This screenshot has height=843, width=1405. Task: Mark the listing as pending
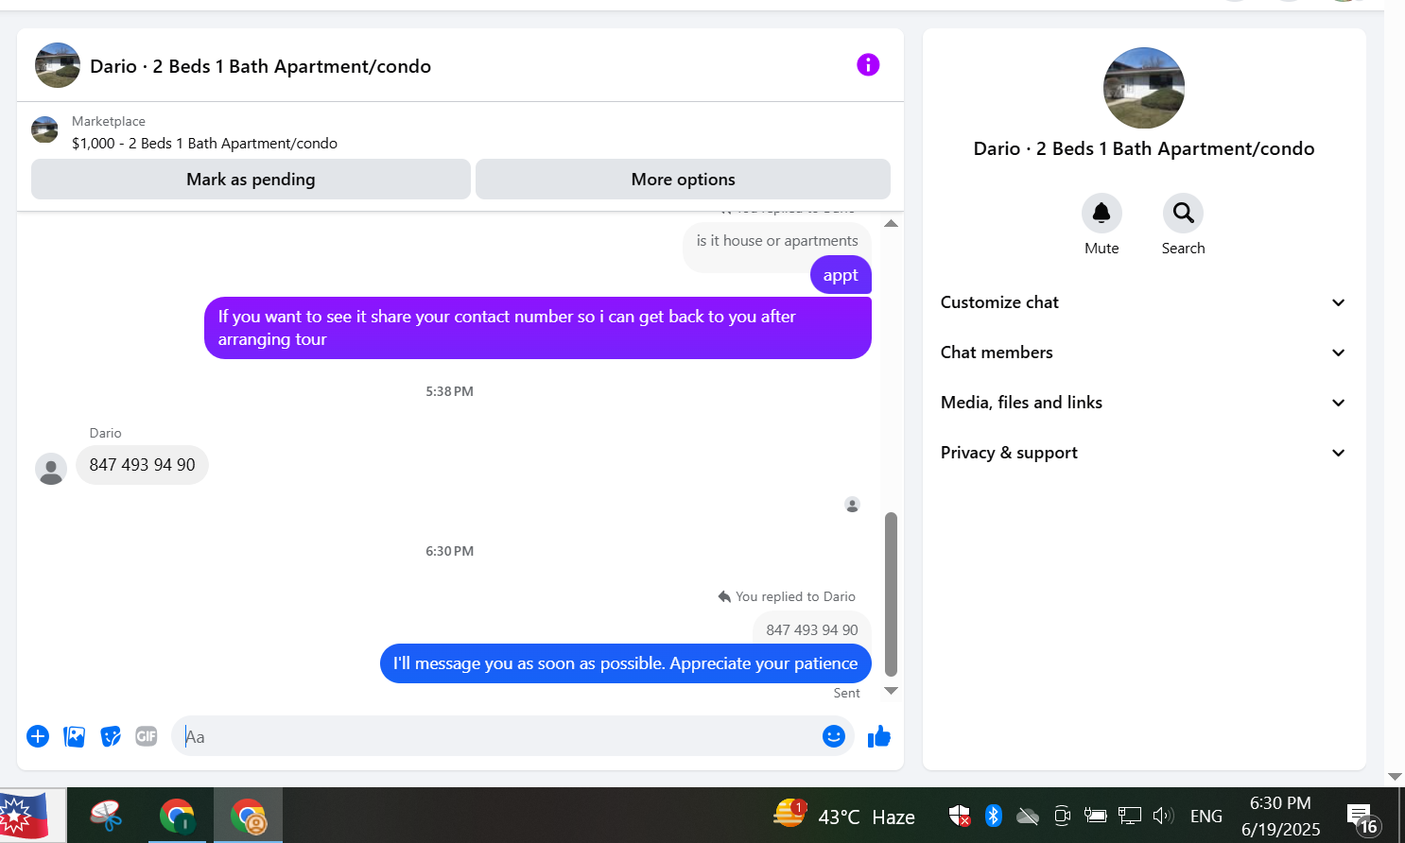coord(251,180)
